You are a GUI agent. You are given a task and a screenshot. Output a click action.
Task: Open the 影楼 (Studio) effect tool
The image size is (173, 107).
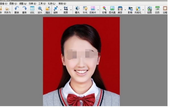(130, 10)
